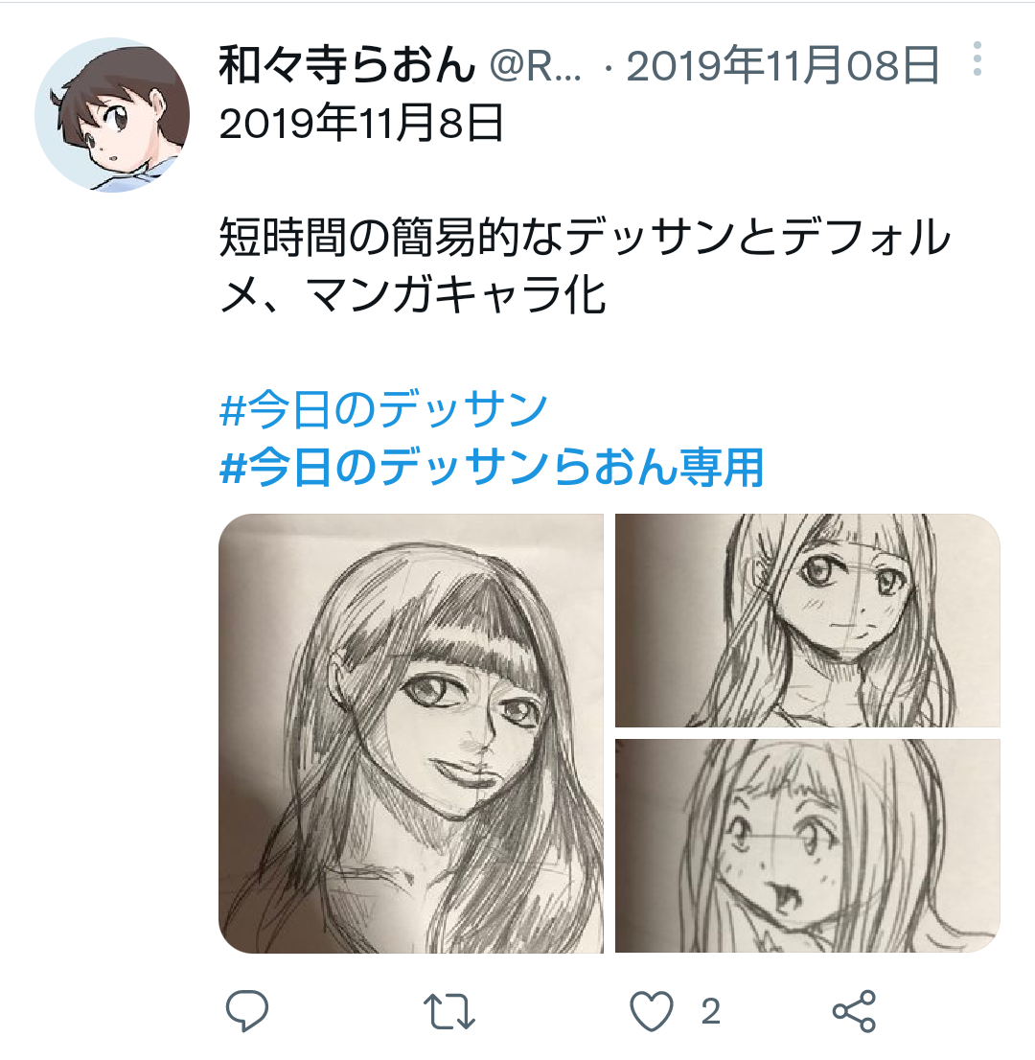Click the truncated @R... username handle
The image size is (1035, 1060).
tap(535, 66)
